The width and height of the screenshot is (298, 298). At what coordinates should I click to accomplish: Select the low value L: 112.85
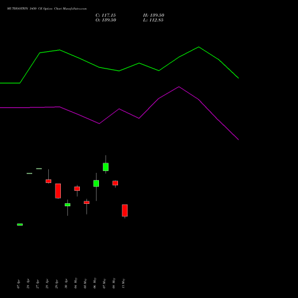(153, 20)
